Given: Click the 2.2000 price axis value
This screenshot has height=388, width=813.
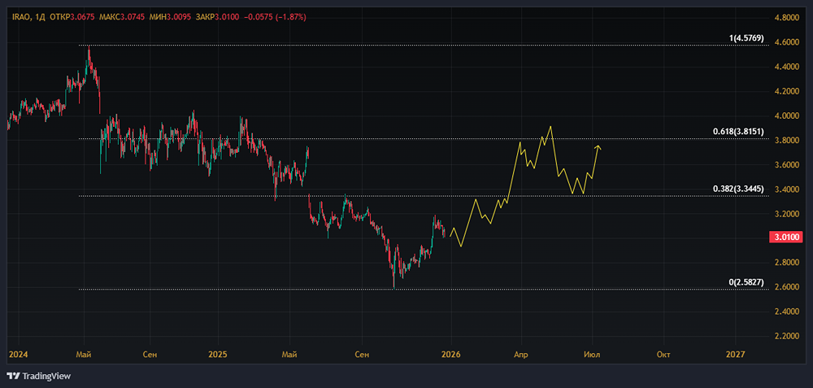Looking at the screenshot, I should 785,337.
